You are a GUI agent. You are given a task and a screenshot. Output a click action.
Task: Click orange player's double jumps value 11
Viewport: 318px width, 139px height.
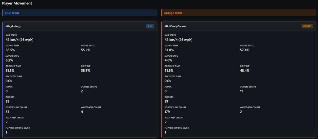coord(242,91)
